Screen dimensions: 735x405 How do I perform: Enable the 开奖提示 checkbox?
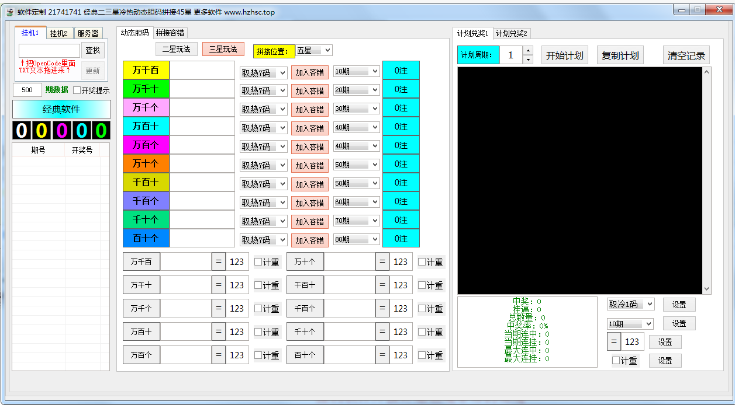pos(77,90)
